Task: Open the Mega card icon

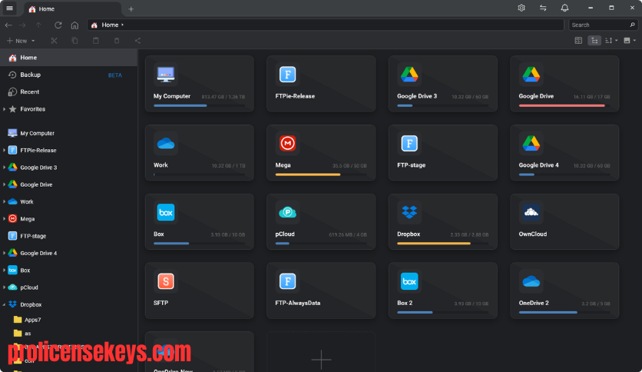Action: pos(287,144)
